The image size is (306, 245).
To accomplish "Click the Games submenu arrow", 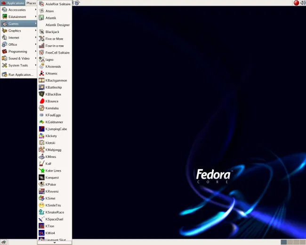I will click(35, 24).
